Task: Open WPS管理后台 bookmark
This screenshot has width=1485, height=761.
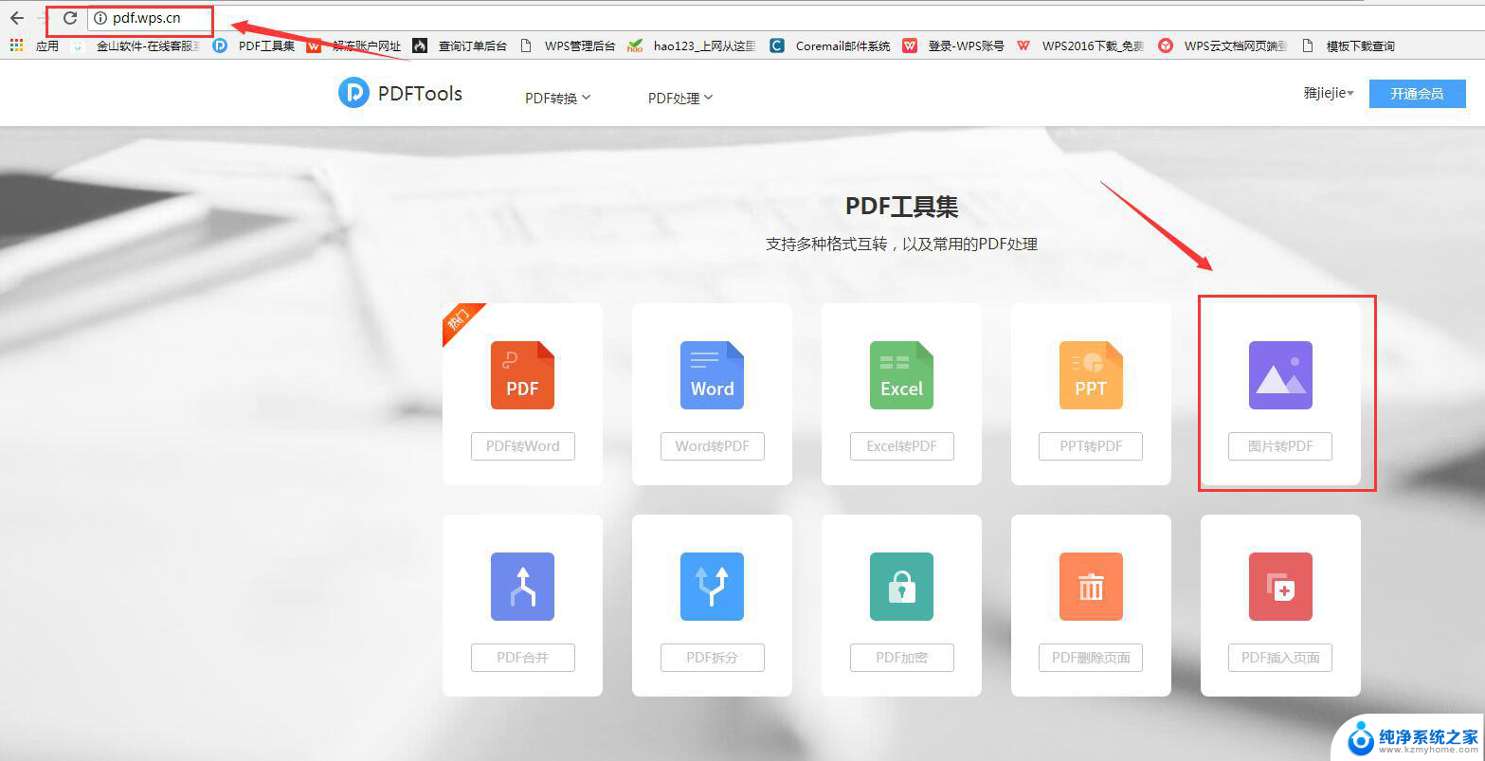Action: [x=568, y=45]
